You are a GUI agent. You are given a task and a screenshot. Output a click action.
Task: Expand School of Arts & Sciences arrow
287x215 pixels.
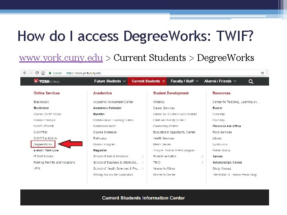(x=143, y=156)
